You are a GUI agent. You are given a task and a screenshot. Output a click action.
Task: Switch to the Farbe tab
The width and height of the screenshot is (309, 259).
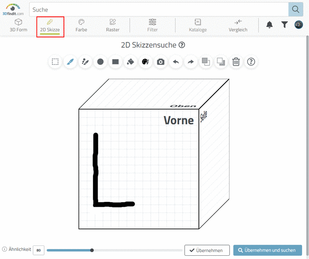[x=81, y=25]
